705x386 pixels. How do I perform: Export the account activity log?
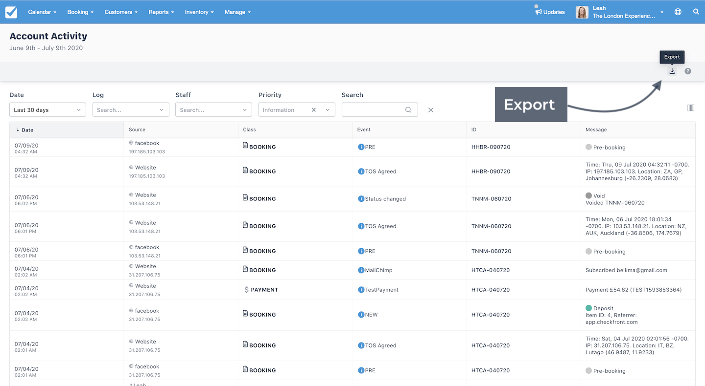[x=672, y=71]
